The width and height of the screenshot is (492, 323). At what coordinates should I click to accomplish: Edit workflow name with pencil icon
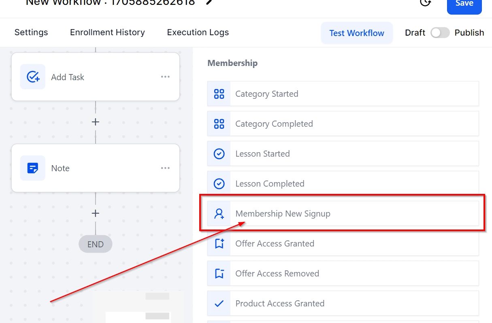[209, 2]
